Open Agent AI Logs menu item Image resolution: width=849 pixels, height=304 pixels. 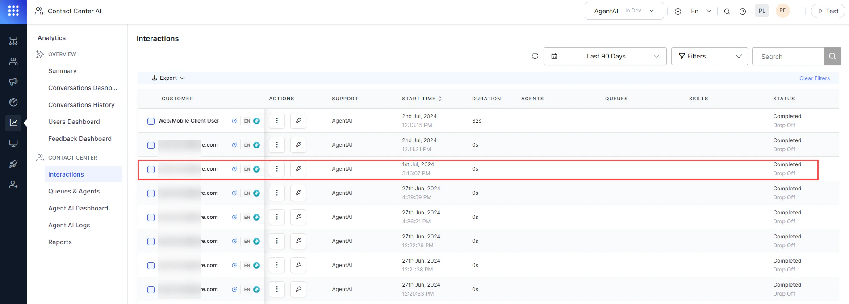click(x=69, y=225)
